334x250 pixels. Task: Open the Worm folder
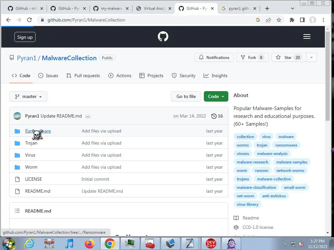31,167
